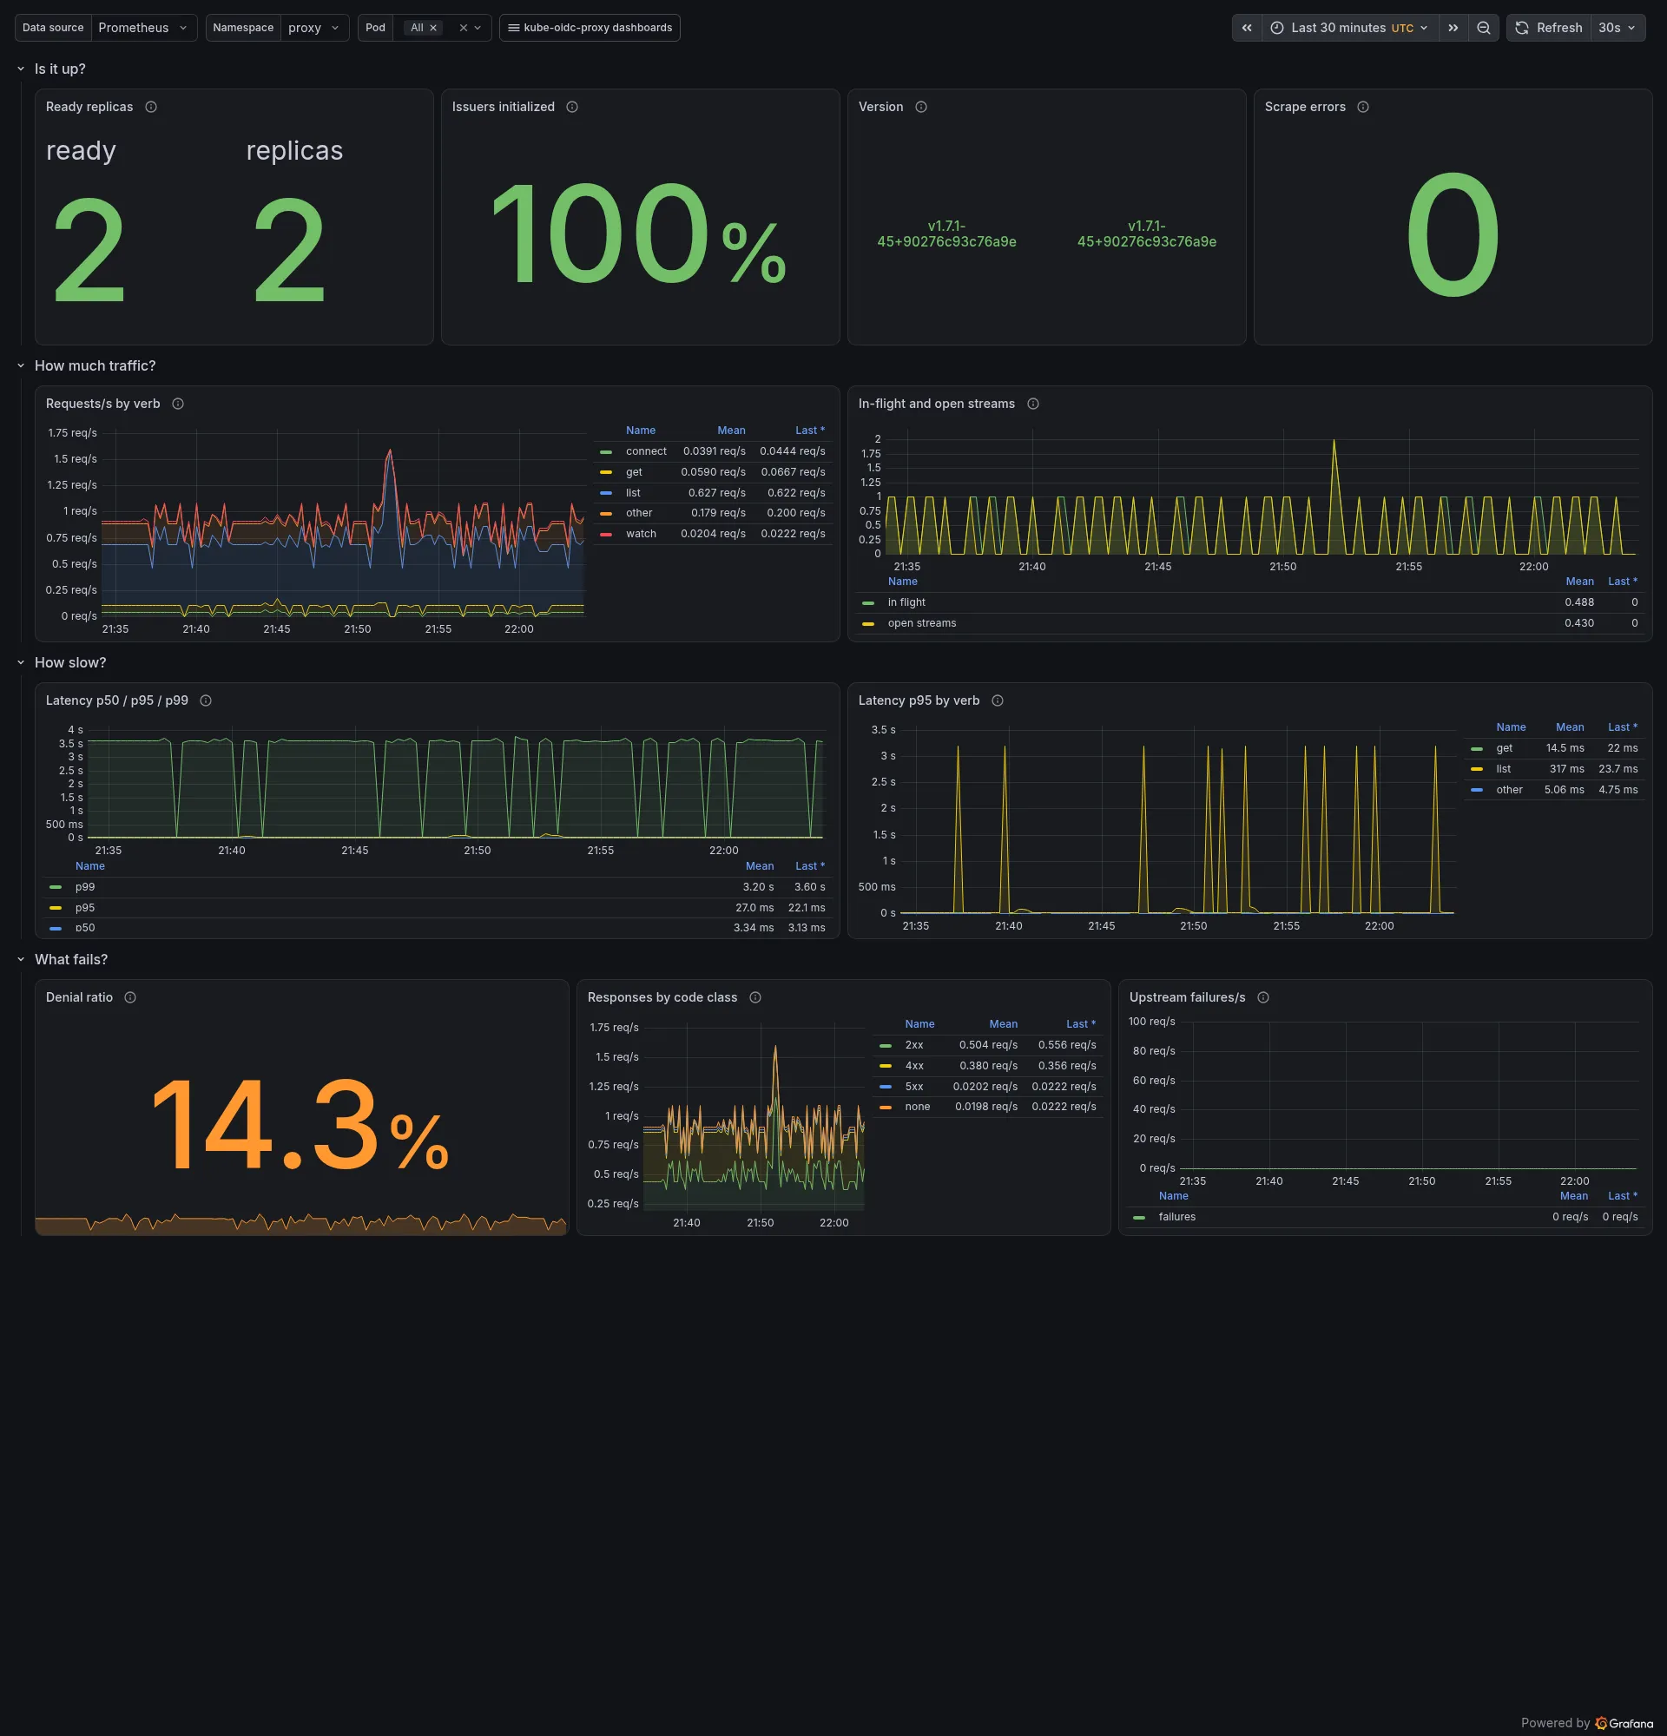Click info icon beside In-flight and open streams
This screenshot has height=1736, width=1667.
pos(1033,404)
